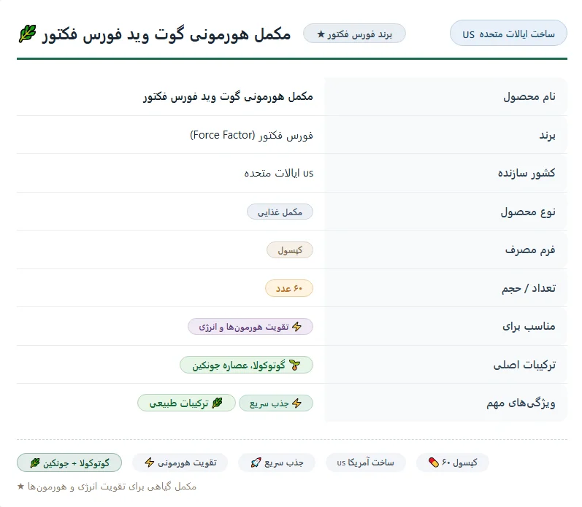Click the گوتوکولا، عصاره جونکین ingredients tag
582x507 pixels.
tap(247, 365)
